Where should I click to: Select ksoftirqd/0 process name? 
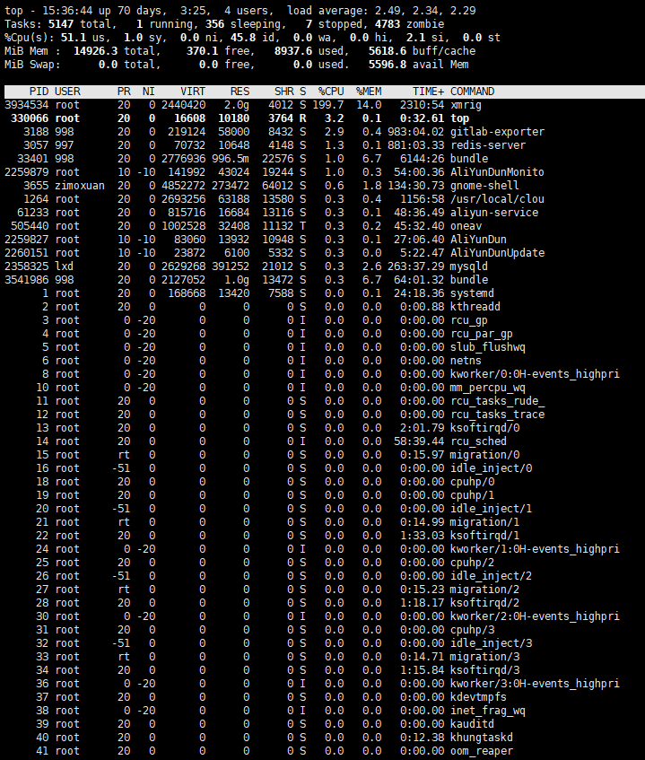click(484, 428)
